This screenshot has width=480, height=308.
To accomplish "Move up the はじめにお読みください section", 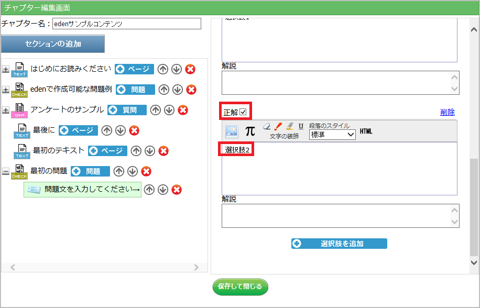I will [x=163, y=69].
